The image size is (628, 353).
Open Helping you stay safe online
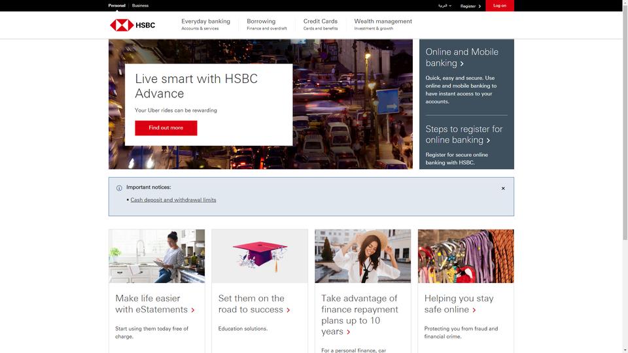pyautogui.click(x=459, y=304)
